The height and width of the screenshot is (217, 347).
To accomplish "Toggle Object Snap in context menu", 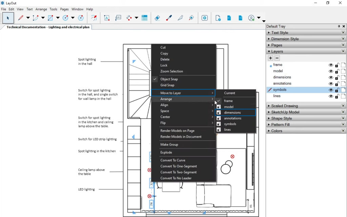I will pyautogui.click(x=169, y=79).
